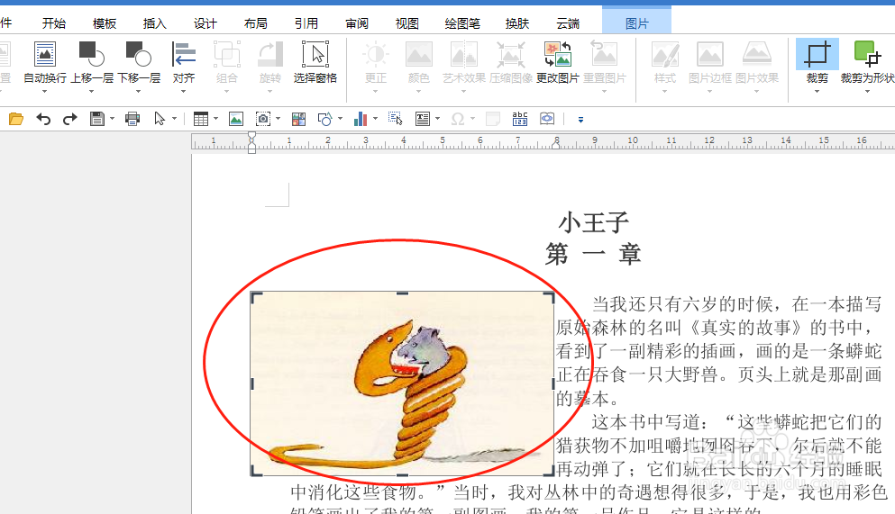The height and width of the screenshot is (514, 895).
Task: Open the 开始 tab
Action: point(54,23)
